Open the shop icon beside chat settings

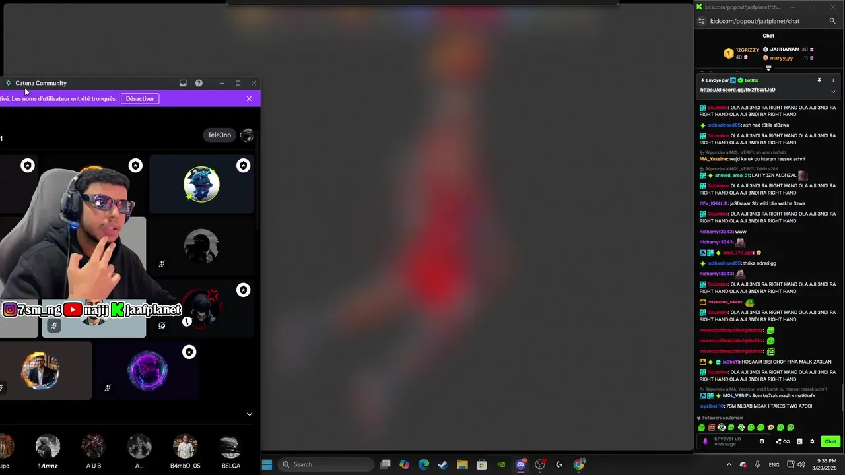click(799, 442)
